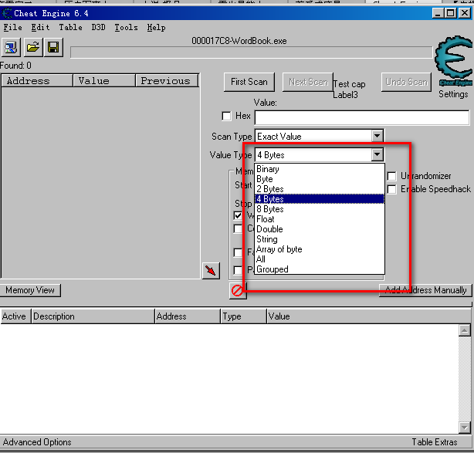Click the scan progress bar

[251, 52]
